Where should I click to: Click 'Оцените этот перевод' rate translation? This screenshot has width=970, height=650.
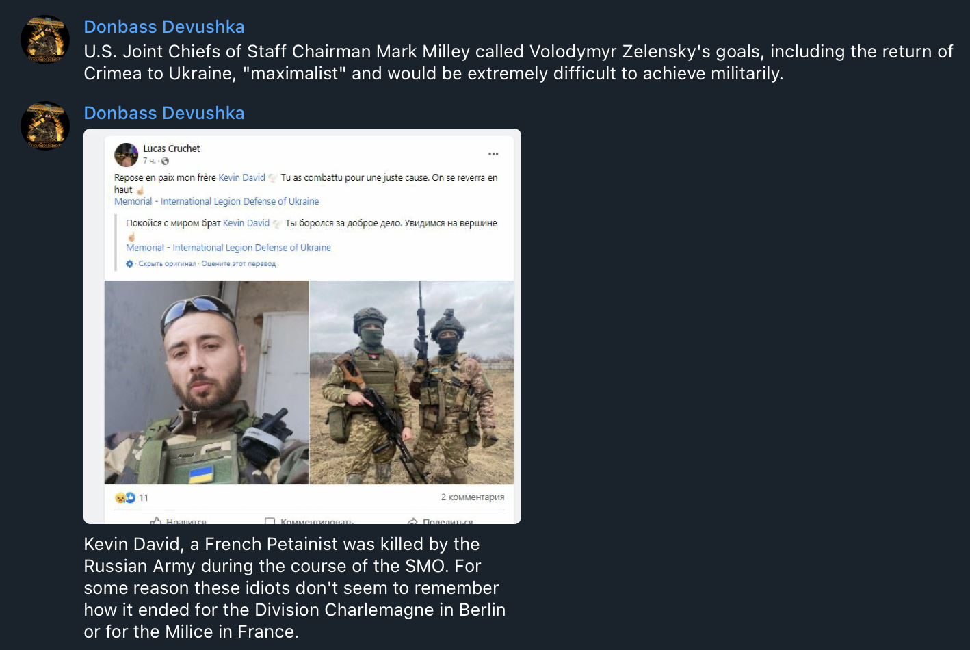tap(239, 263)
